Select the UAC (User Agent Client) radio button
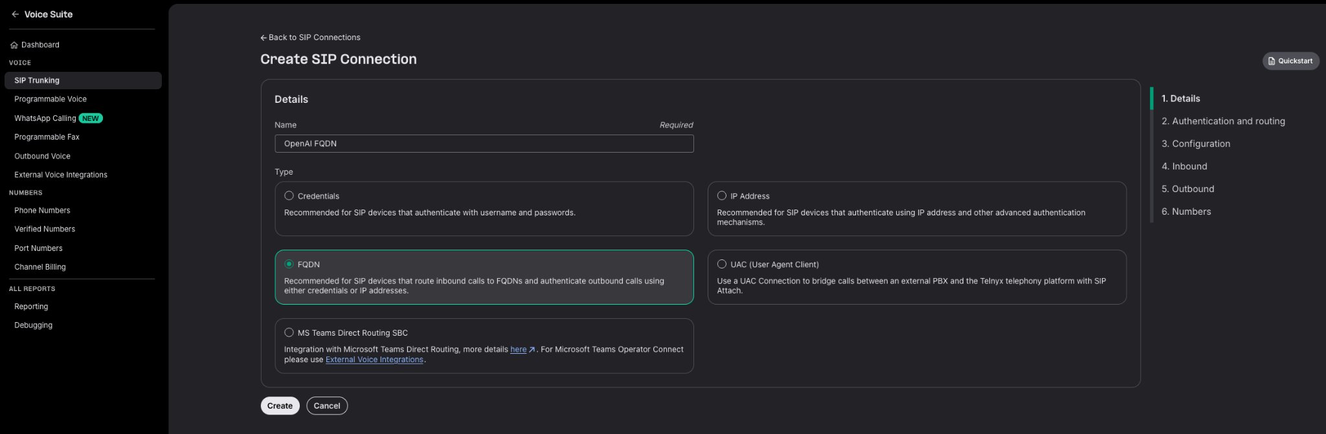Viewport: 1326px width, 434px height. pyautogui.click(x=722, y=265)
